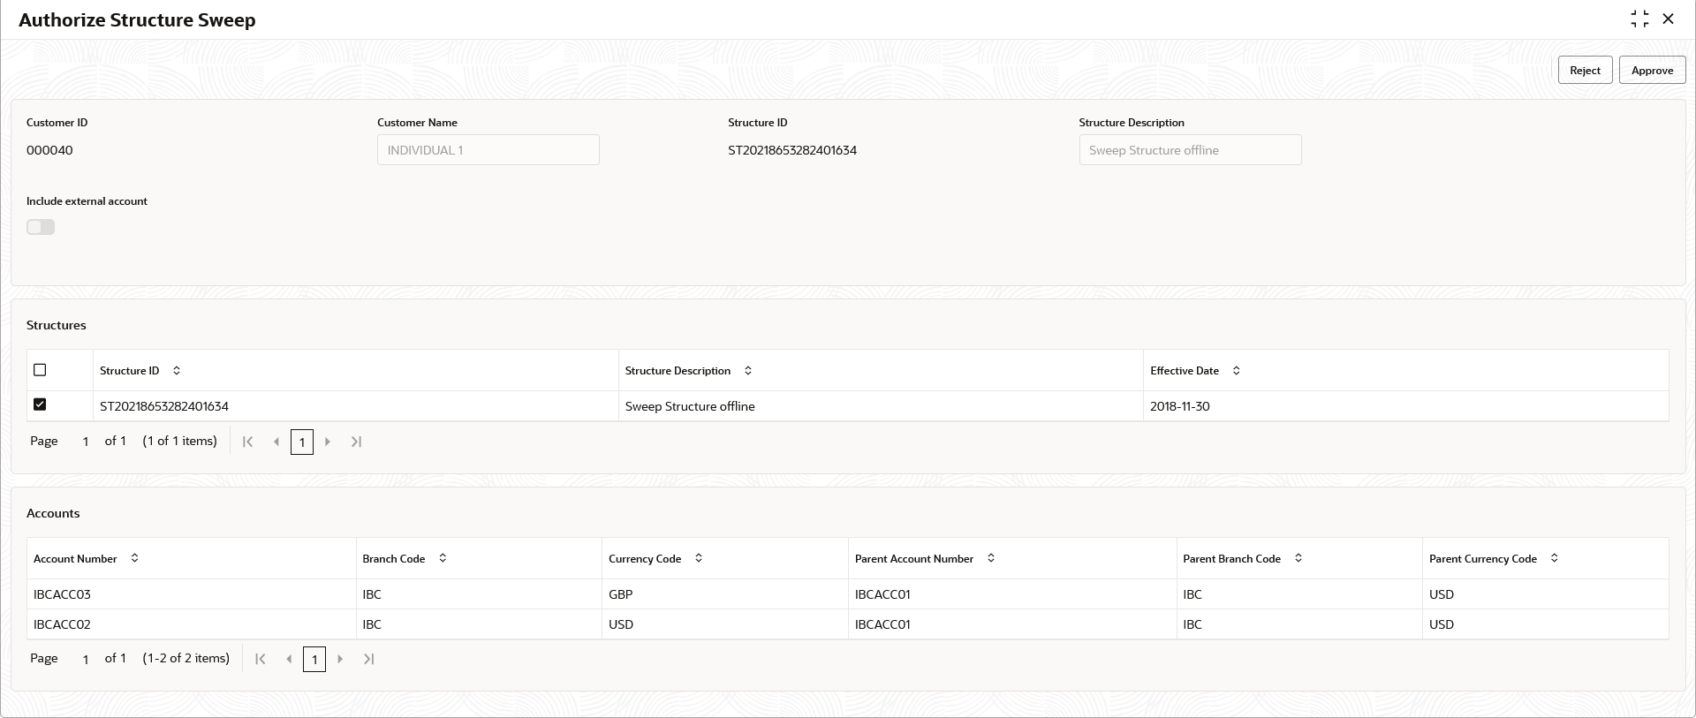The image size is (1696, 718).
Task: Go to next page in Accounts pagination
Action: (340, 659)
